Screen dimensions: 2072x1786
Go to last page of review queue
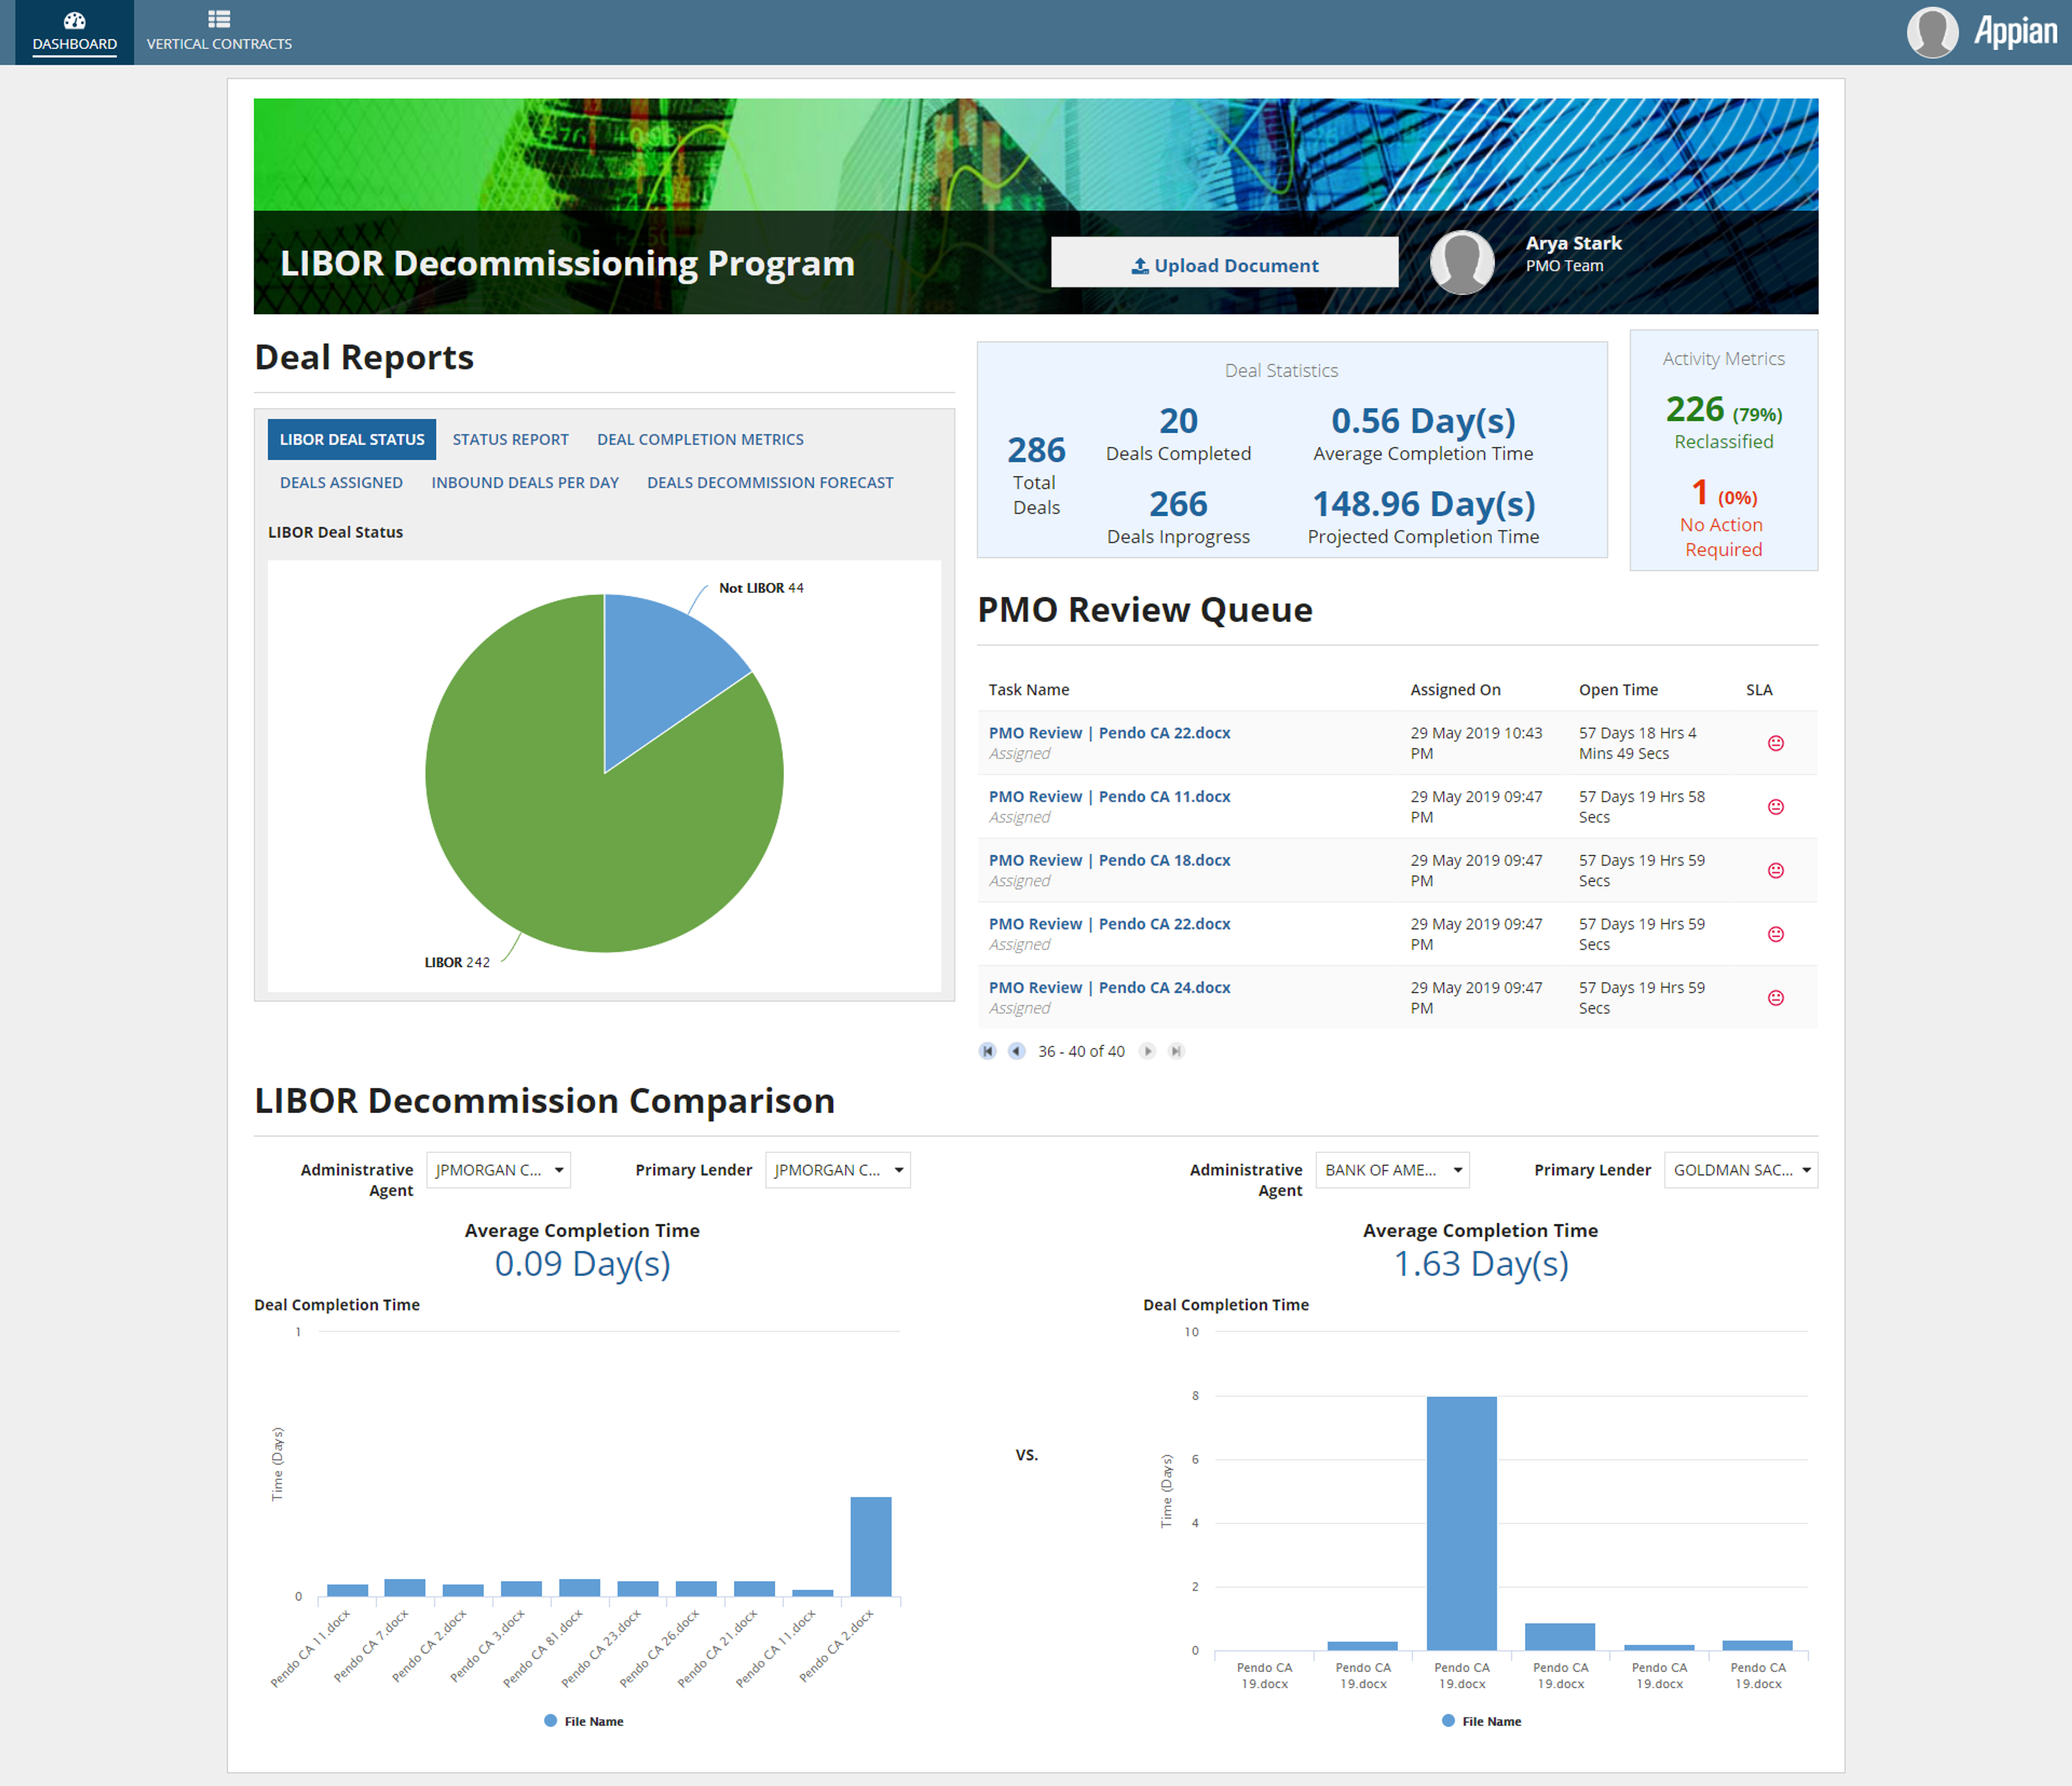pyautogui.click(x=1176, y=1051)
